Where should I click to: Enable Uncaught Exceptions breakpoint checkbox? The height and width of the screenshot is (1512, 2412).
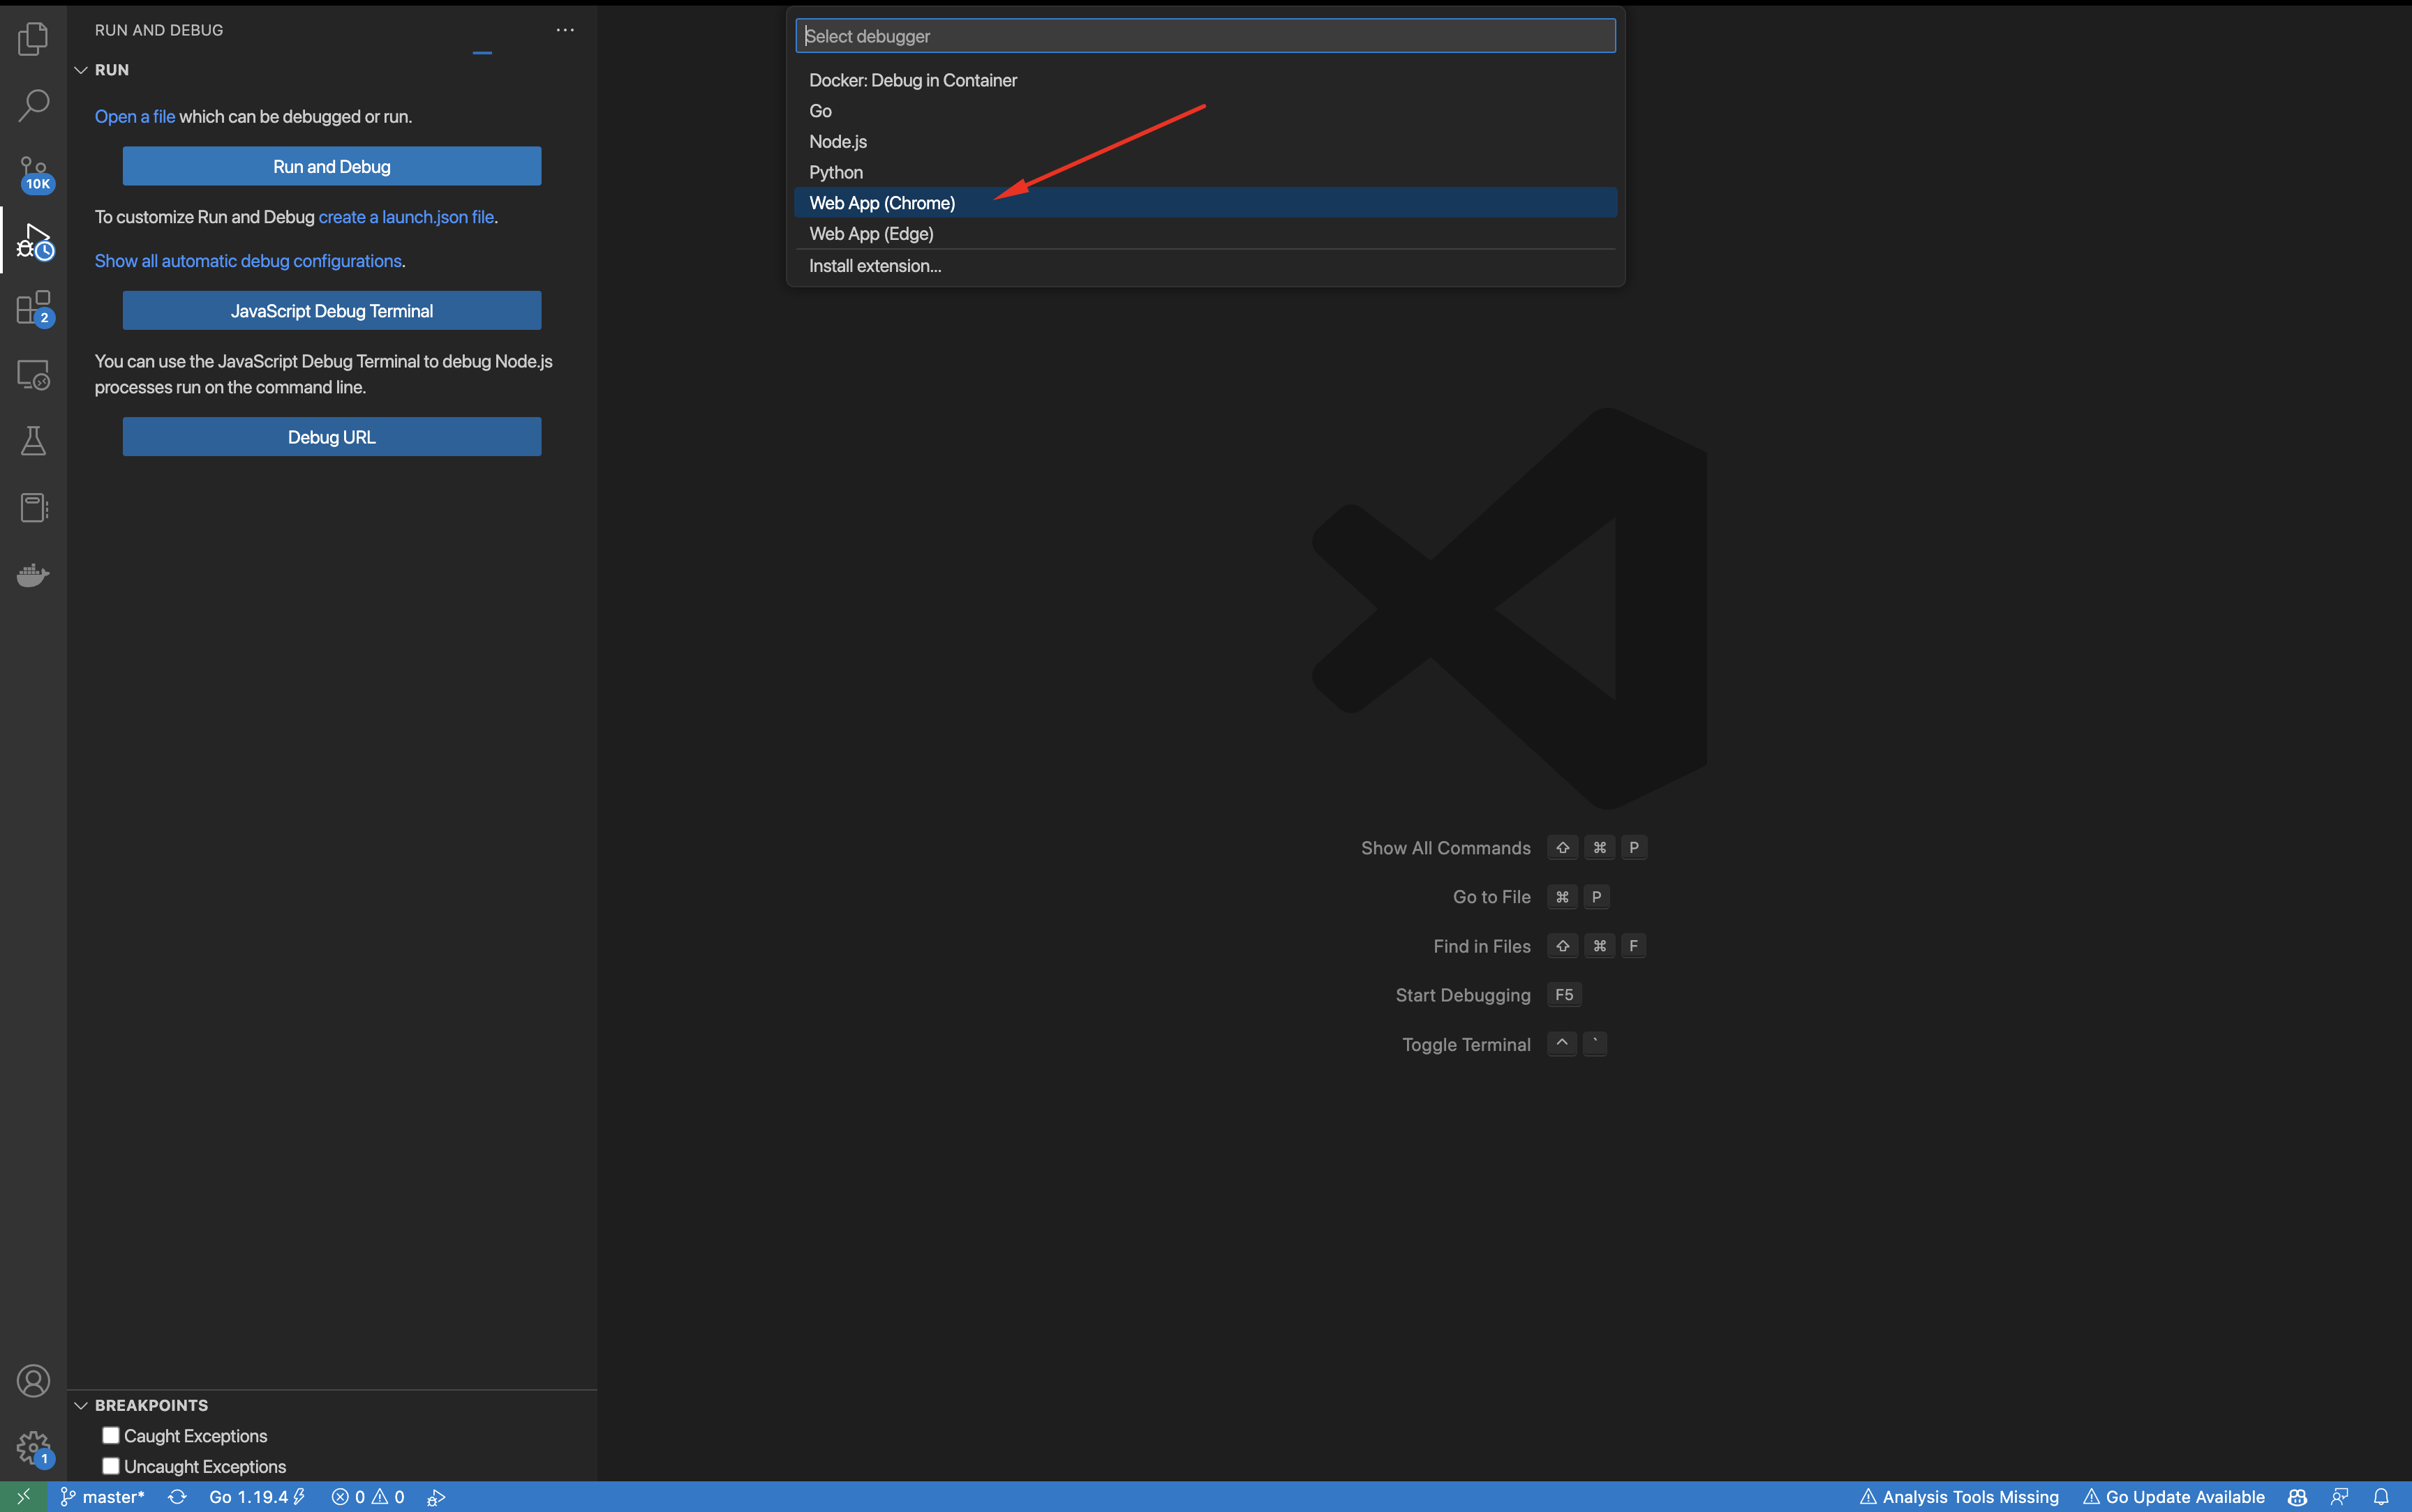tap(111, 1466)
